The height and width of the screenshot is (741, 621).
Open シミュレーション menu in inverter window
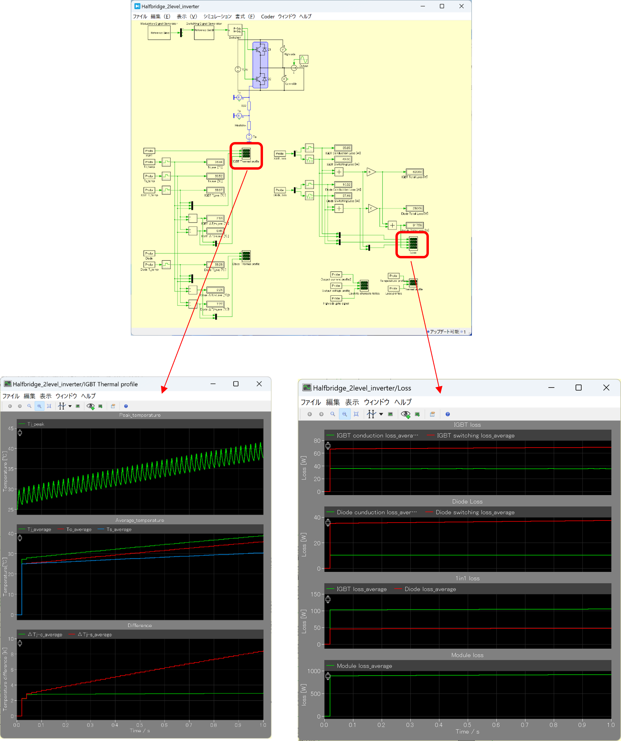click(217, 16)
